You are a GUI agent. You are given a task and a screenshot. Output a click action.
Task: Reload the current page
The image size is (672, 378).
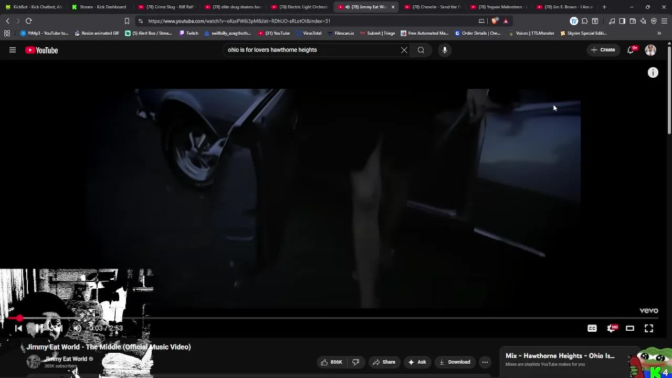pyautogui.click(x=29, y=21)
